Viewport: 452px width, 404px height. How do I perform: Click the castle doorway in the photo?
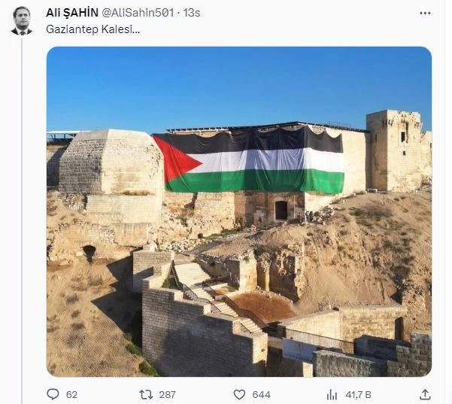pyautogui.click(x=281, y=211)
